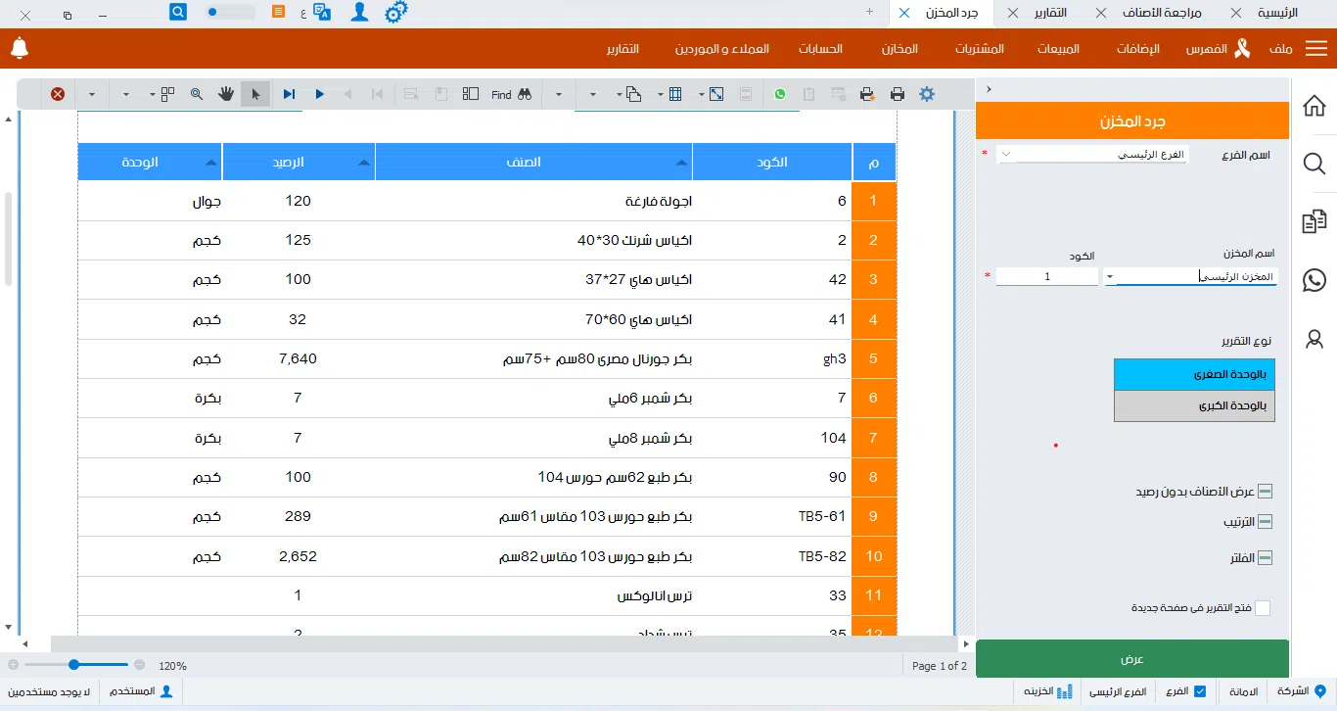1337x711 pixels.
Task: Toggle عرض الأصناف بدون رصيد checkbox
Action: pyautogui.click(x=1265, y=492)
